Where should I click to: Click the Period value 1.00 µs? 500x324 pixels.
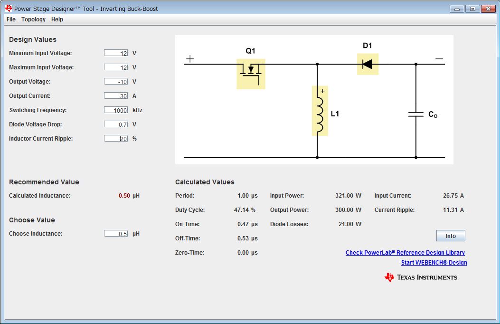247,195
